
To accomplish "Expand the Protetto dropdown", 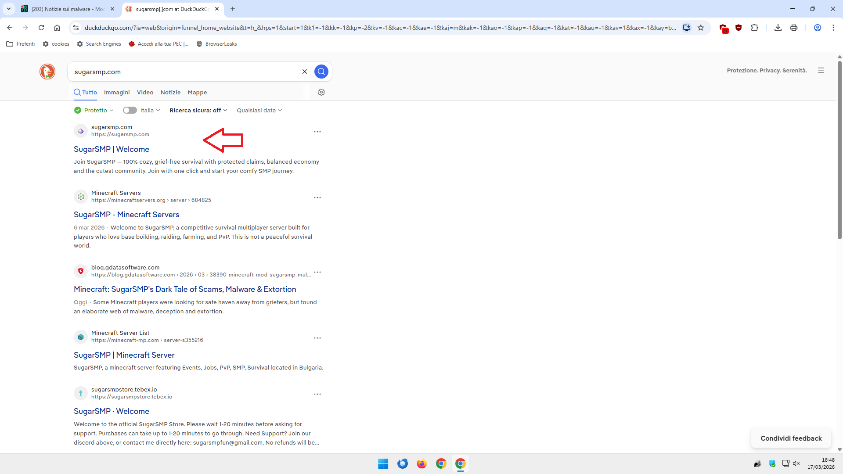I will click(x=94, y=110).
